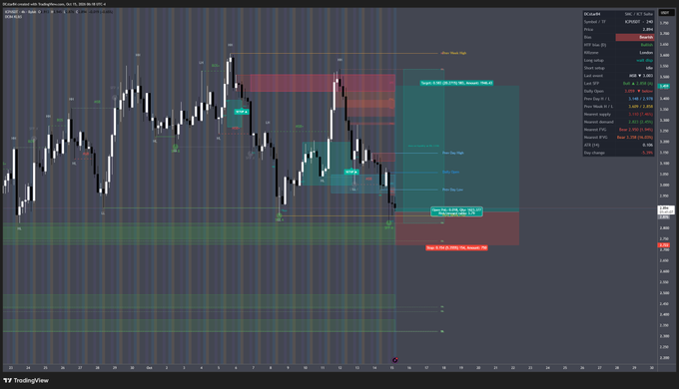Viewport: 679px width, 389px height.
Task: Click the Short setup idle row
Action: (618, 68)
